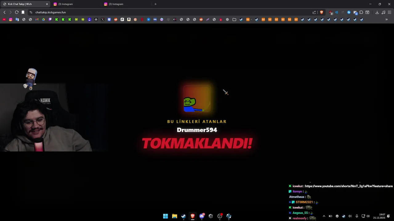Open clock showing 19:07 21.12.2025
Viewport: 394px width, 221px height.
[x=379, y=216]
